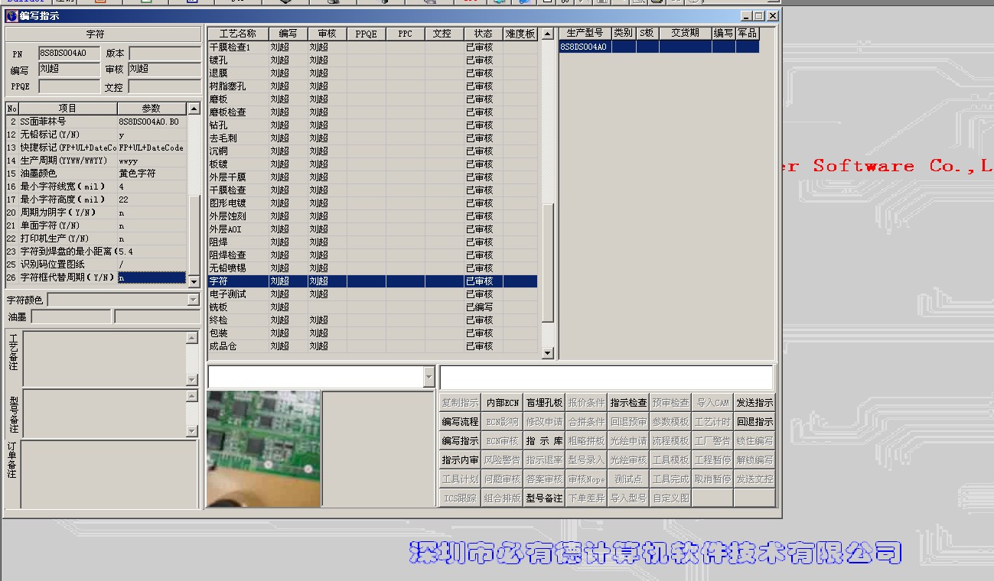
Task: Select the 阻焊检查 process row
Action: [x=373, y=255]
